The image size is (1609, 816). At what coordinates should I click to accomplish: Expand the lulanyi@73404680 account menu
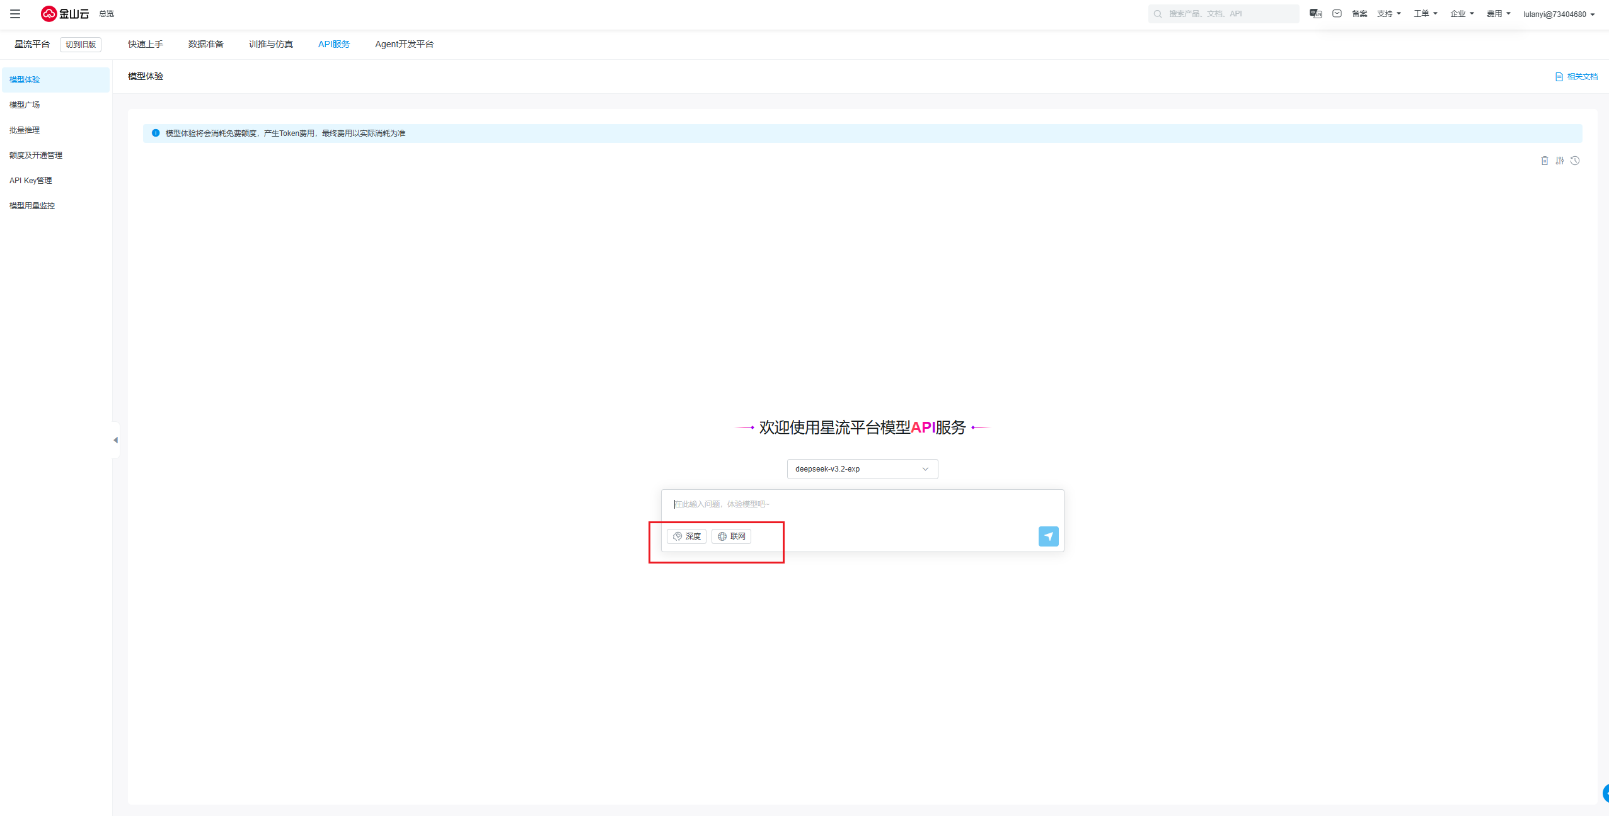[x=1558, y=14]
